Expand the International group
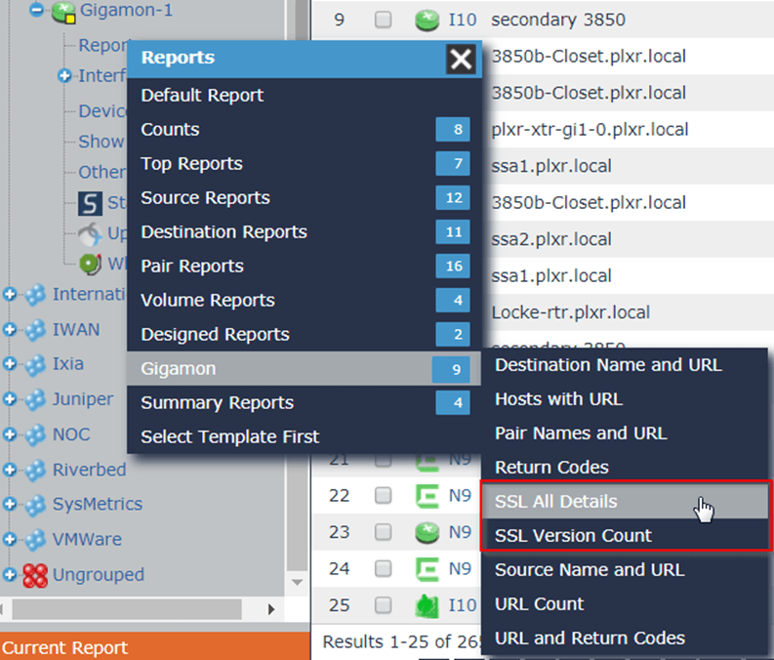Screen dimensions: 774x660 10,294
